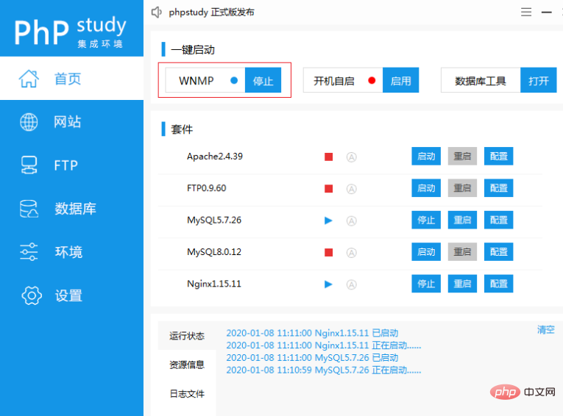Viewport: 563px width, 416px height.
Task: Open the FTP section in sidebar
Action: (71, 165)
